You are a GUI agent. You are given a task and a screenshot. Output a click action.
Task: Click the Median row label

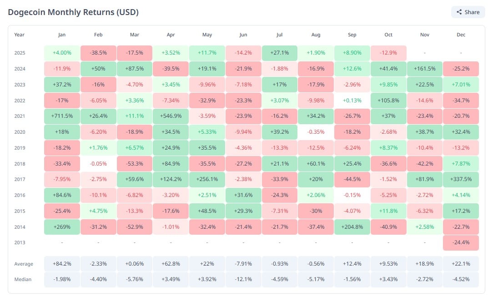tap(23, 279)
